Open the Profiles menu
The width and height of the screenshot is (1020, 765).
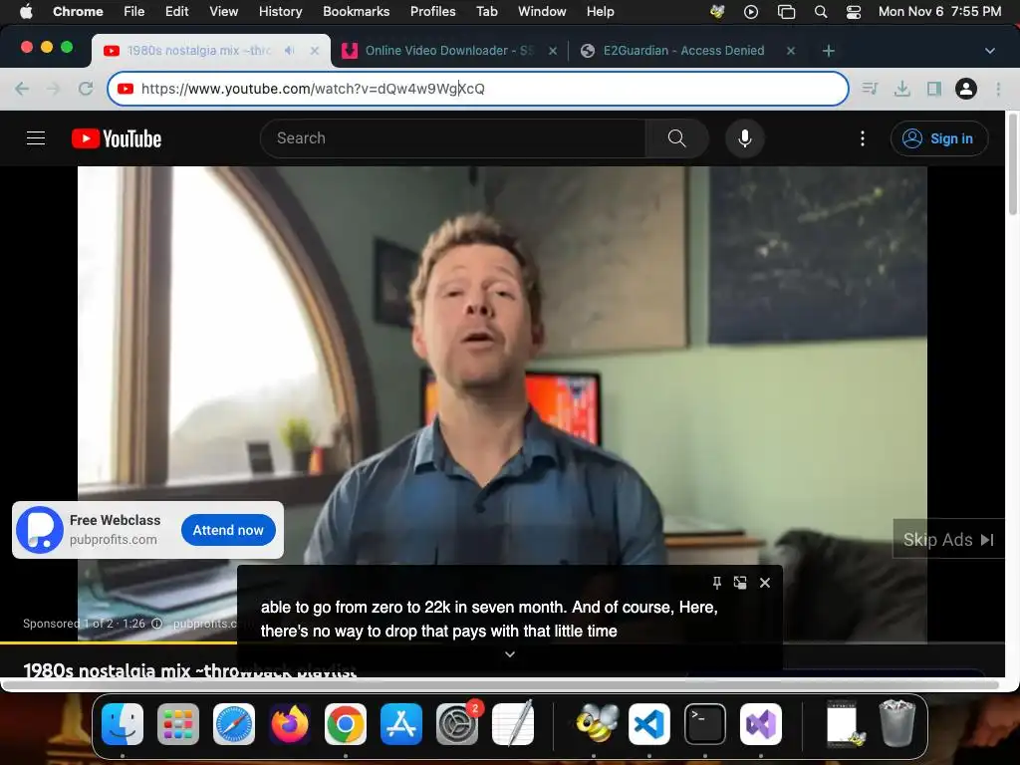[x=432, y=11]
